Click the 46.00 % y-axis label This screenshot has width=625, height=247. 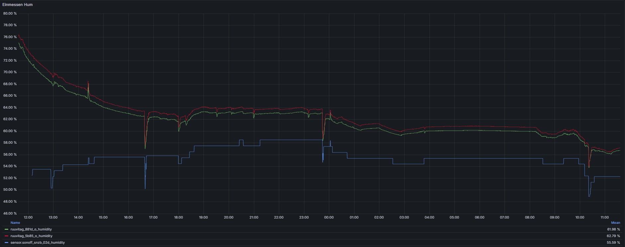pos(10,214)
